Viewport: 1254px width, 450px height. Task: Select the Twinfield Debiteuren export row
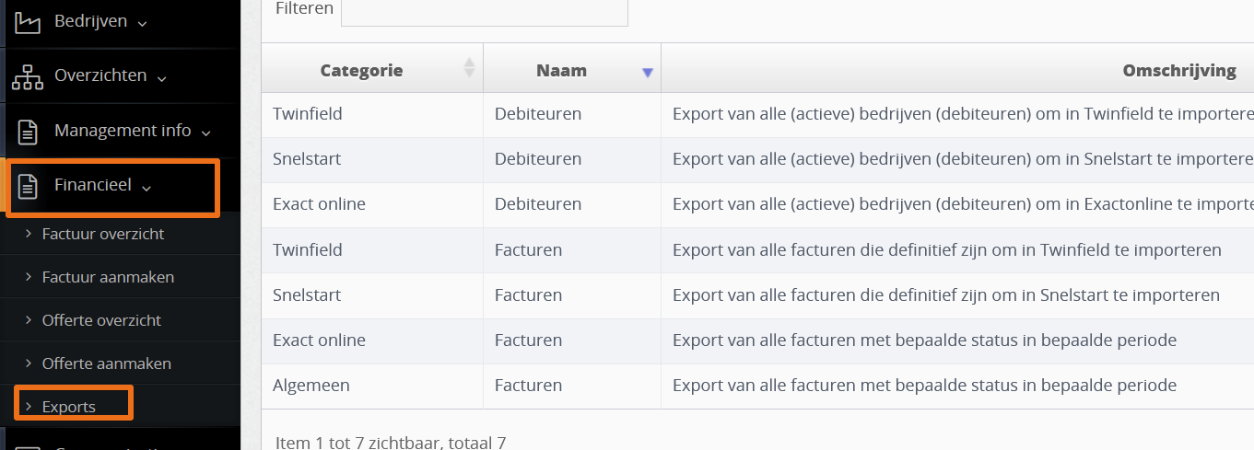757,114
